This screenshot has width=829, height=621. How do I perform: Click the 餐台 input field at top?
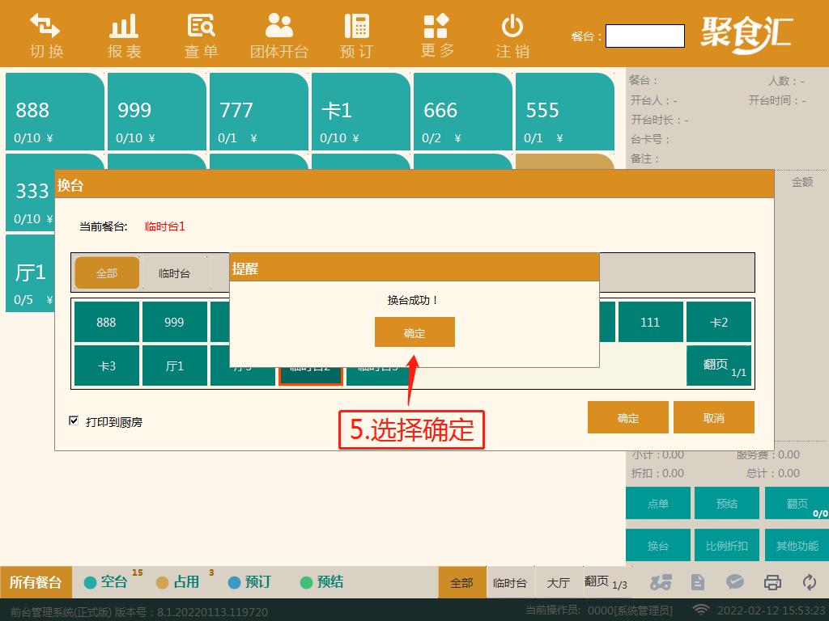(645, 36)
